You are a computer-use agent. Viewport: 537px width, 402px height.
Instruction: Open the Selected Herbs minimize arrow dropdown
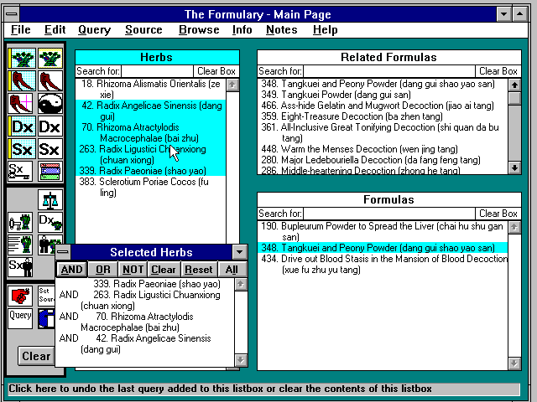(239, 252)
